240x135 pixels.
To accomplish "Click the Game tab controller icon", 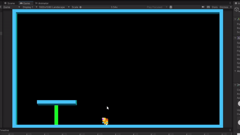I will pos(21,3).
